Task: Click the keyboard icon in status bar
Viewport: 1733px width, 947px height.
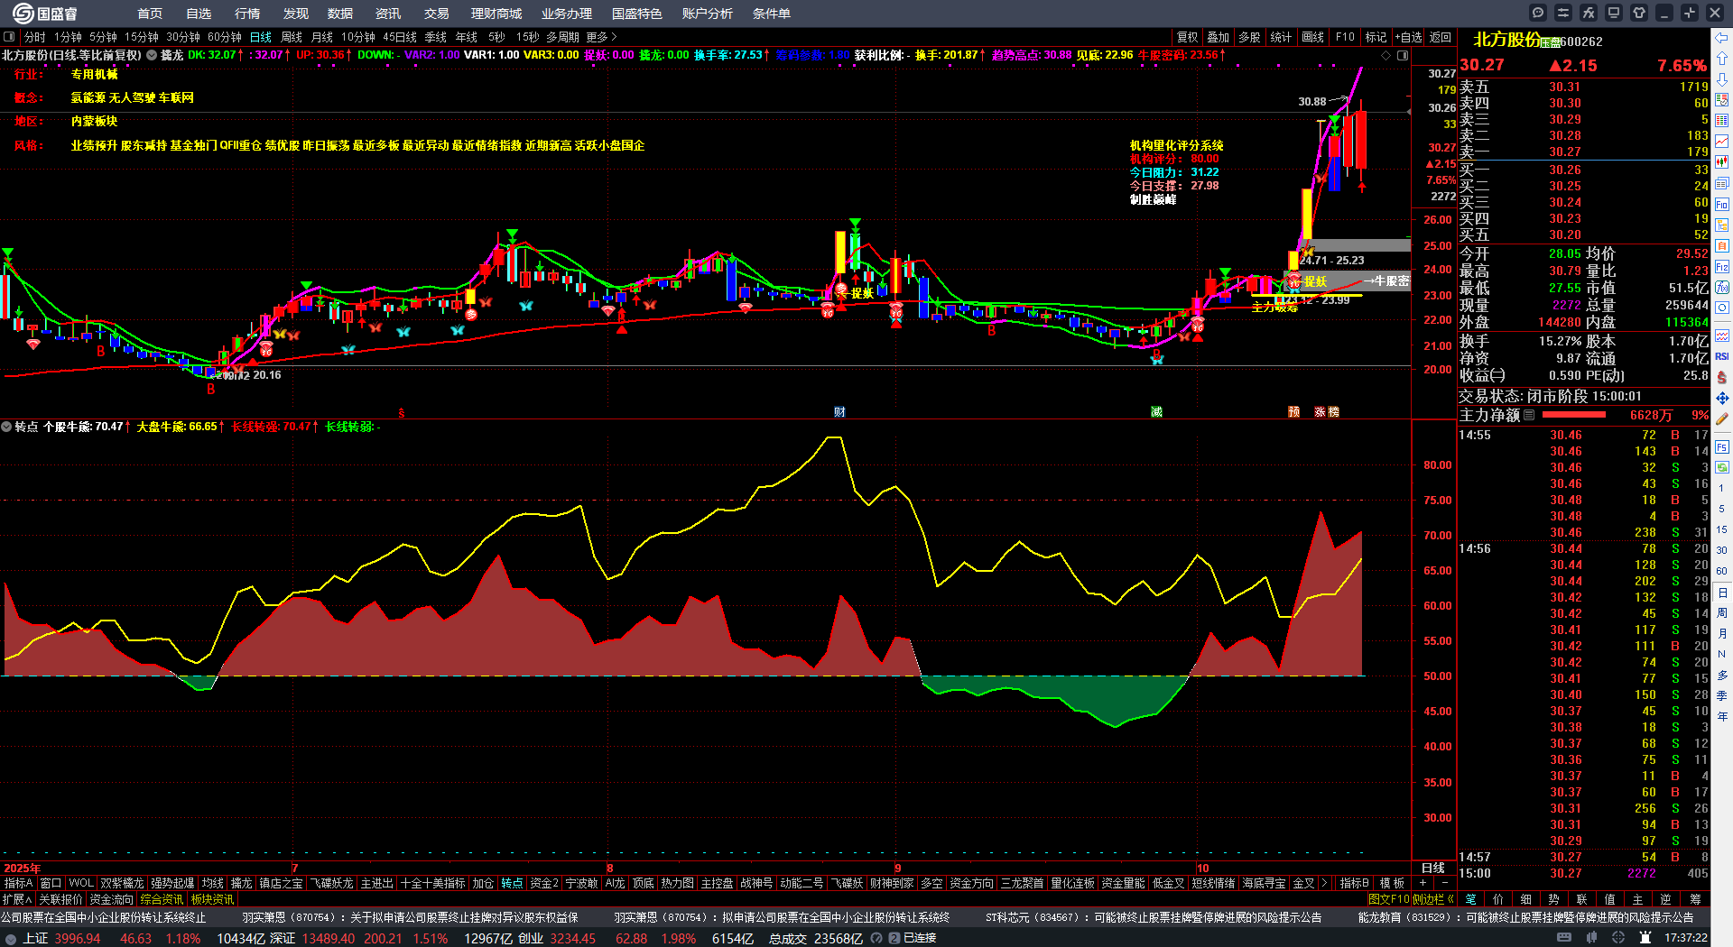Action: (x=1564, y=938)
